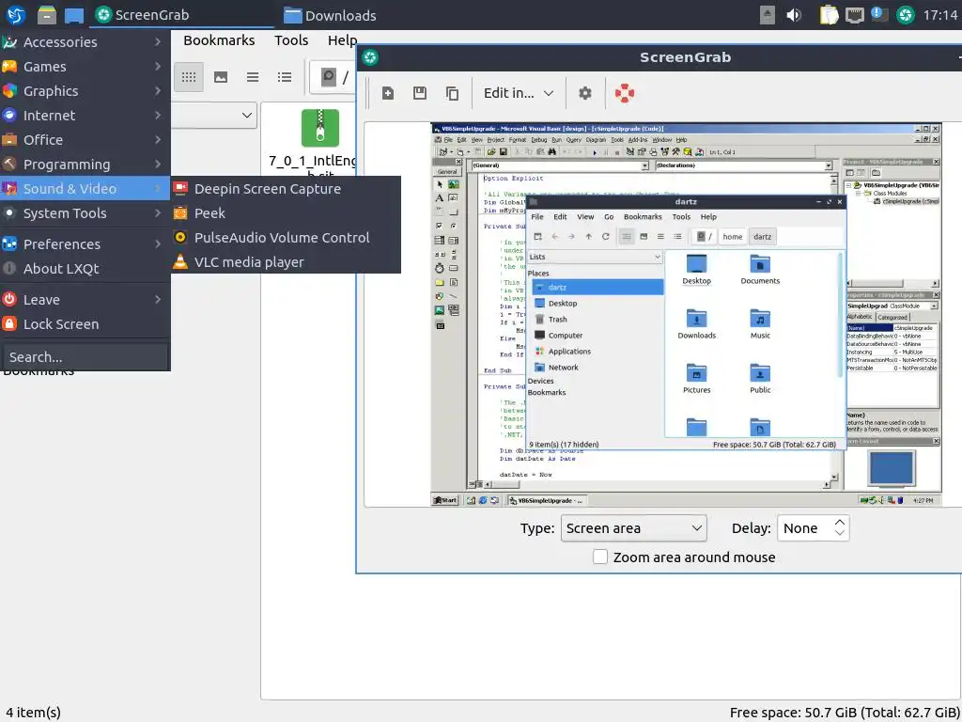Copy the screenshot to the clipboard via icon
The height and width of the screenshot is (722, 962).
tap(452, 93)
